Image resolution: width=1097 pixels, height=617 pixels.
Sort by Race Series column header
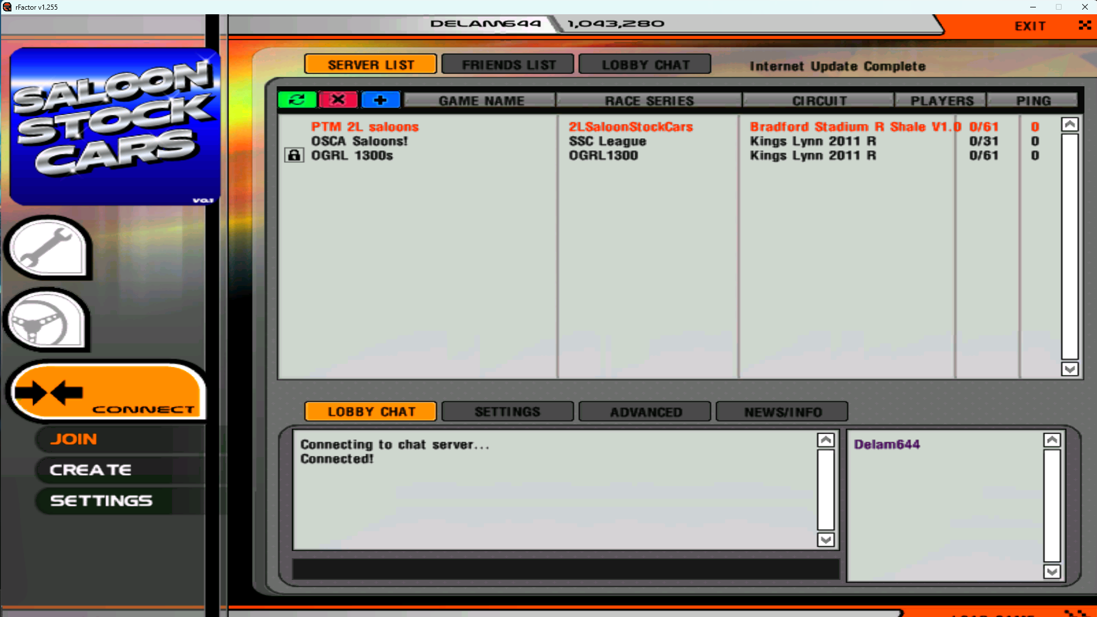click(649, 101)
